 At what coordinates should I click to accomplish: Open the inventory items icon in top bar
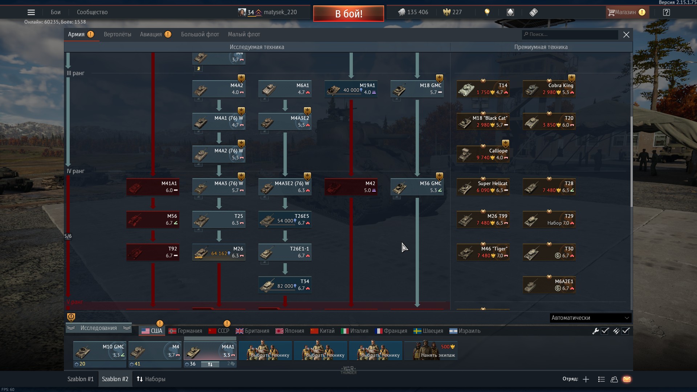point(533,12)
